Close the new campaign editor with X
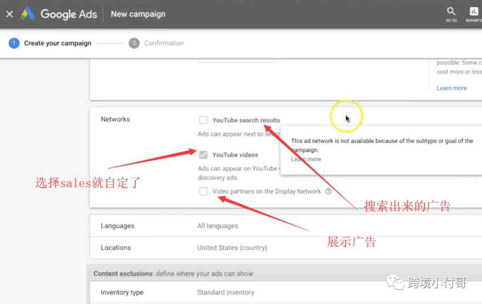The height and width of the screenshot is (304, 482). point(9,14)
